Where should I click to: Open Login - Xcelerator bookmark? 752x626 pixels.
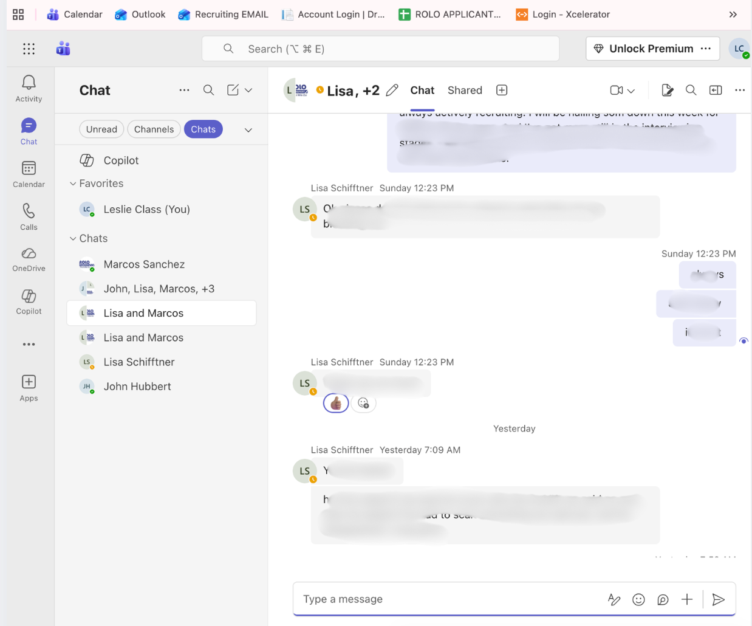click(x=562, y=14)
